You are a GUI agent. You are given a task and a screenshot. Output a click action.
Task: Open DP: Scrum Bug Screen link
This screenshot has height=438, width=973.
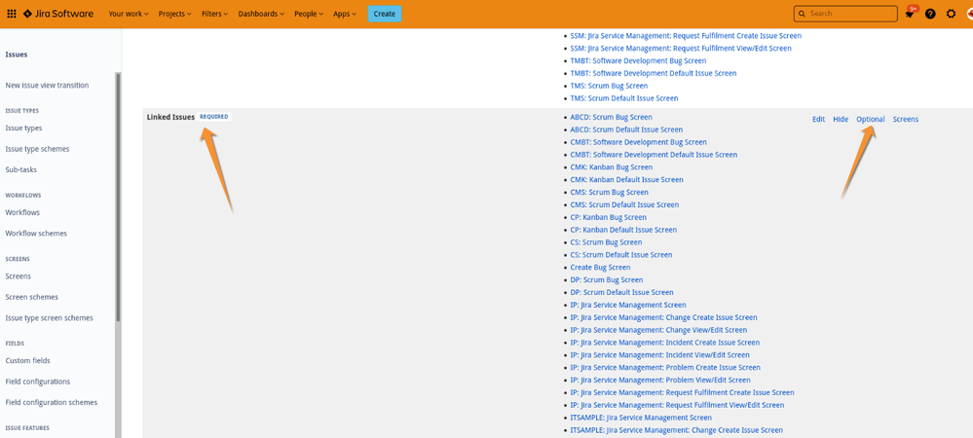[x=607, y=279]
